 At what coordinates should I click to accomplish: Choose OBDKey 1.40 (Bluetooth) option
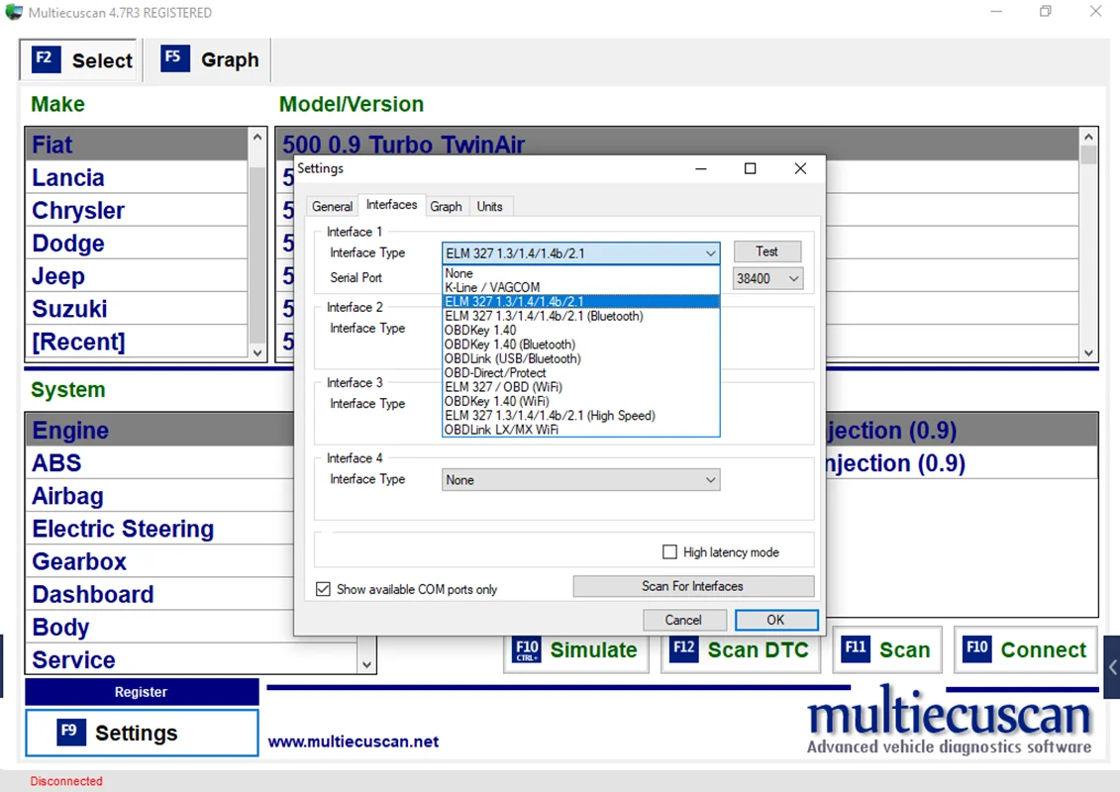tap(580, 345)
